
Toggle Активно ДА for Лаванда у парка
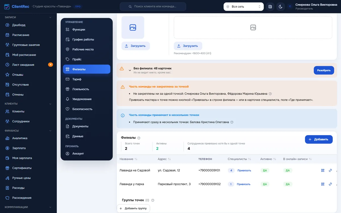tap(265, 184)
